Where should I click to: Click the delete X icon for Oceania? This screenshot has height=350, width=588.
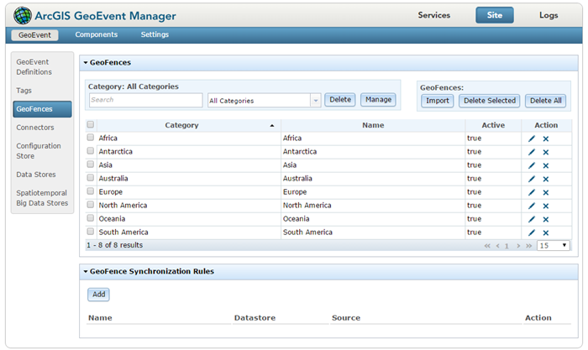point(545,219)
